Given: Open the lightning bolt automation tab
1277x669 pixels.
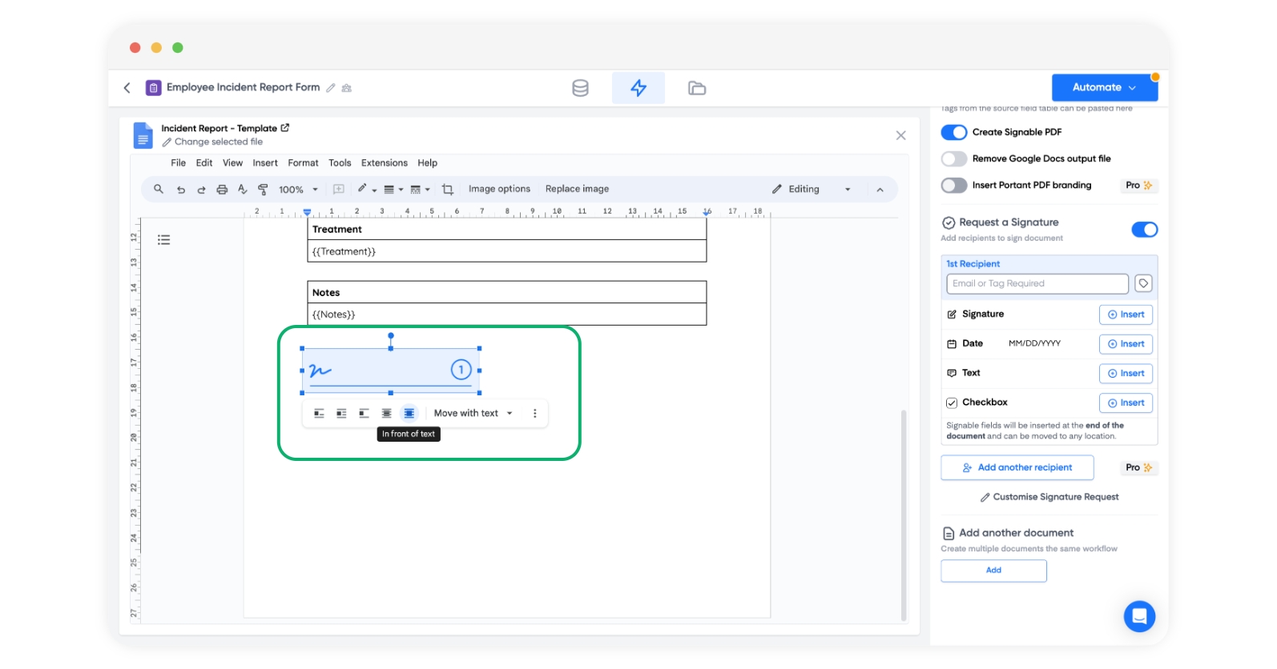Looking at the screenshot, I should (x=638, y=88).
